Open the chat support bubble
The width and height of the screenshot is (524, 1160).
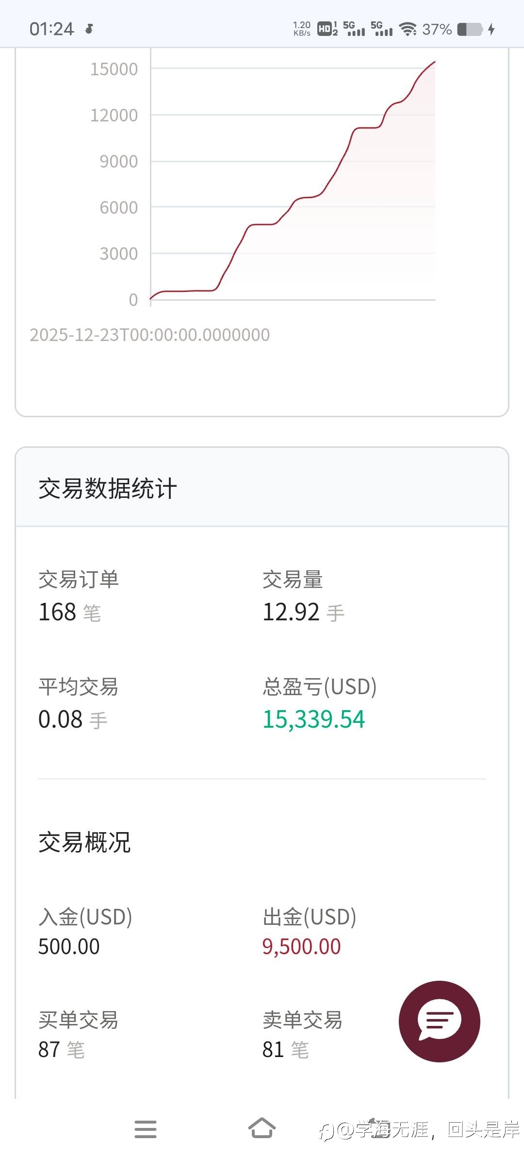pos(439,1021)
